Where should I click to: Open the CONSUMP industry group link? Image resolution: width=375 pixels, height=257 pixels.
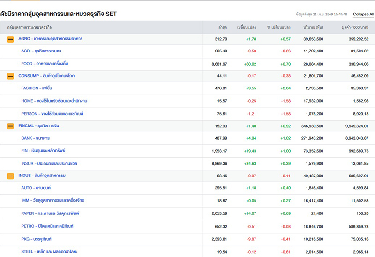(x=46, y=76)
